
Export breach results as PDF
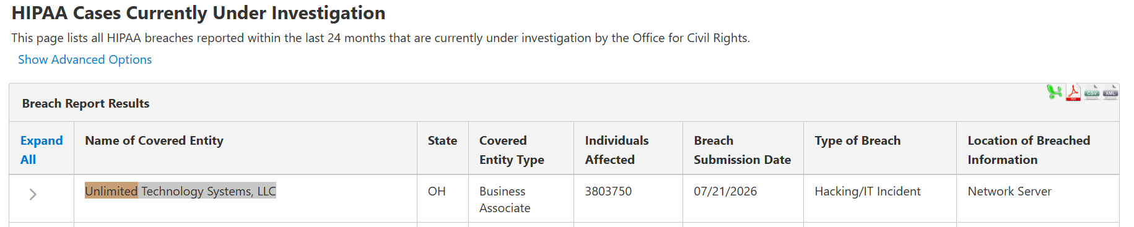tap(1073, 93)
